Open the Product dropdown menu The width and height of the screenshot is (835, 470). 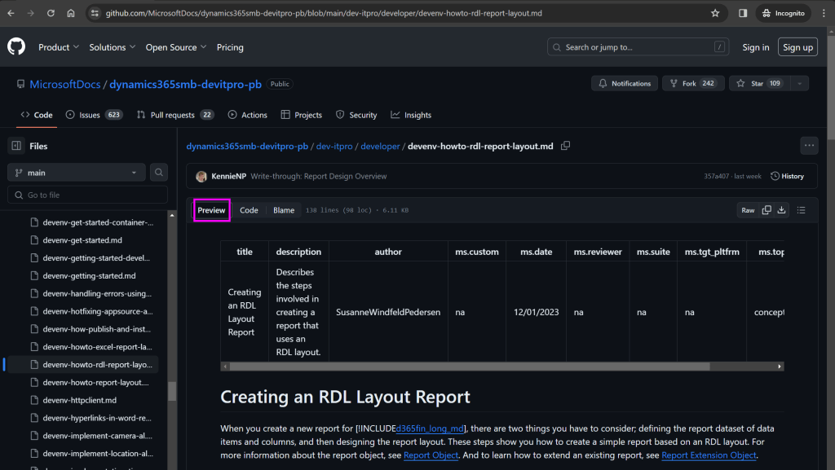coord(58,46)
